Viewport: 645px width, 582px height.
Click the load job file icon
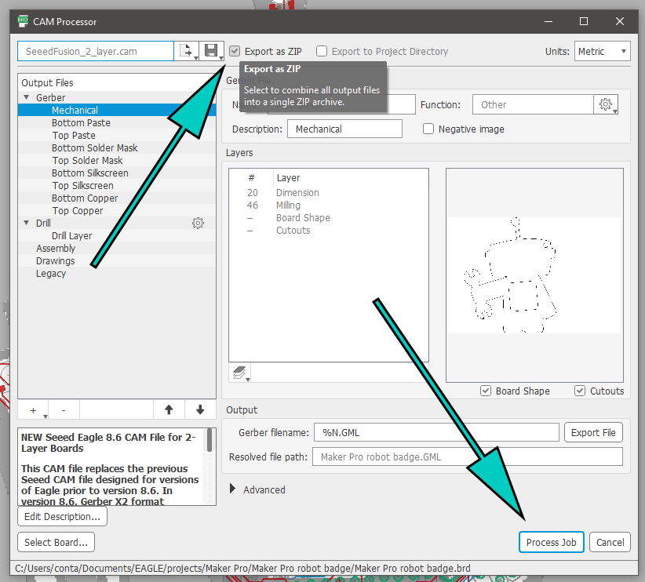click(x=186, y=52)
